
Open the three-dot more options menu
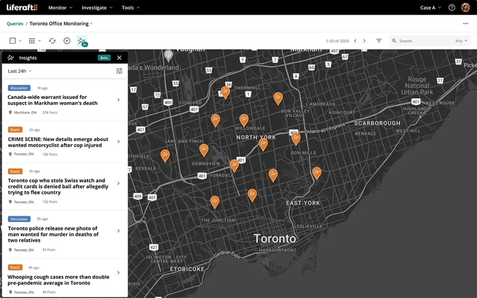(465, 24)
